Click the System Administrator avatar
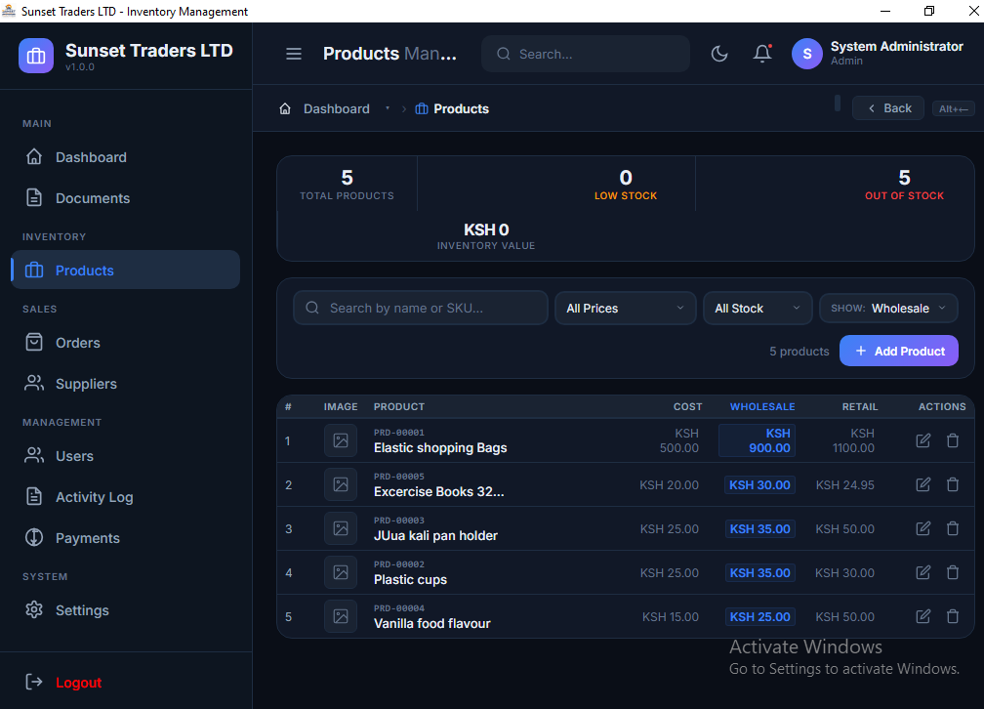The width and height of the screenshot is (984, 709). click(x=807, y=54)
